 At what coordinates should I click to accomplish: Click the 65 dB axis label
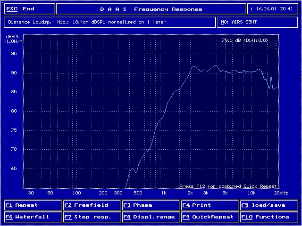coord(14,169)
